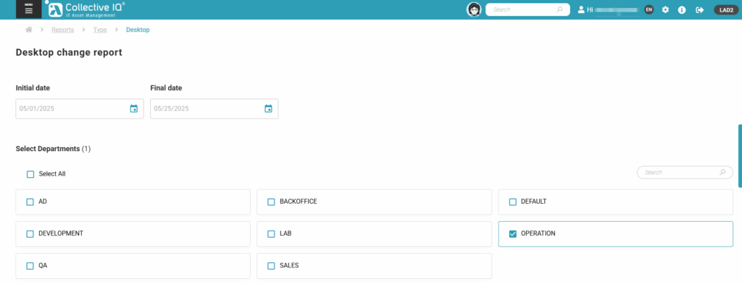The width and height of the screenshot is (742, 284).
Task: Check the BACKOFFICE department checkbox
Action: [271, 202]
